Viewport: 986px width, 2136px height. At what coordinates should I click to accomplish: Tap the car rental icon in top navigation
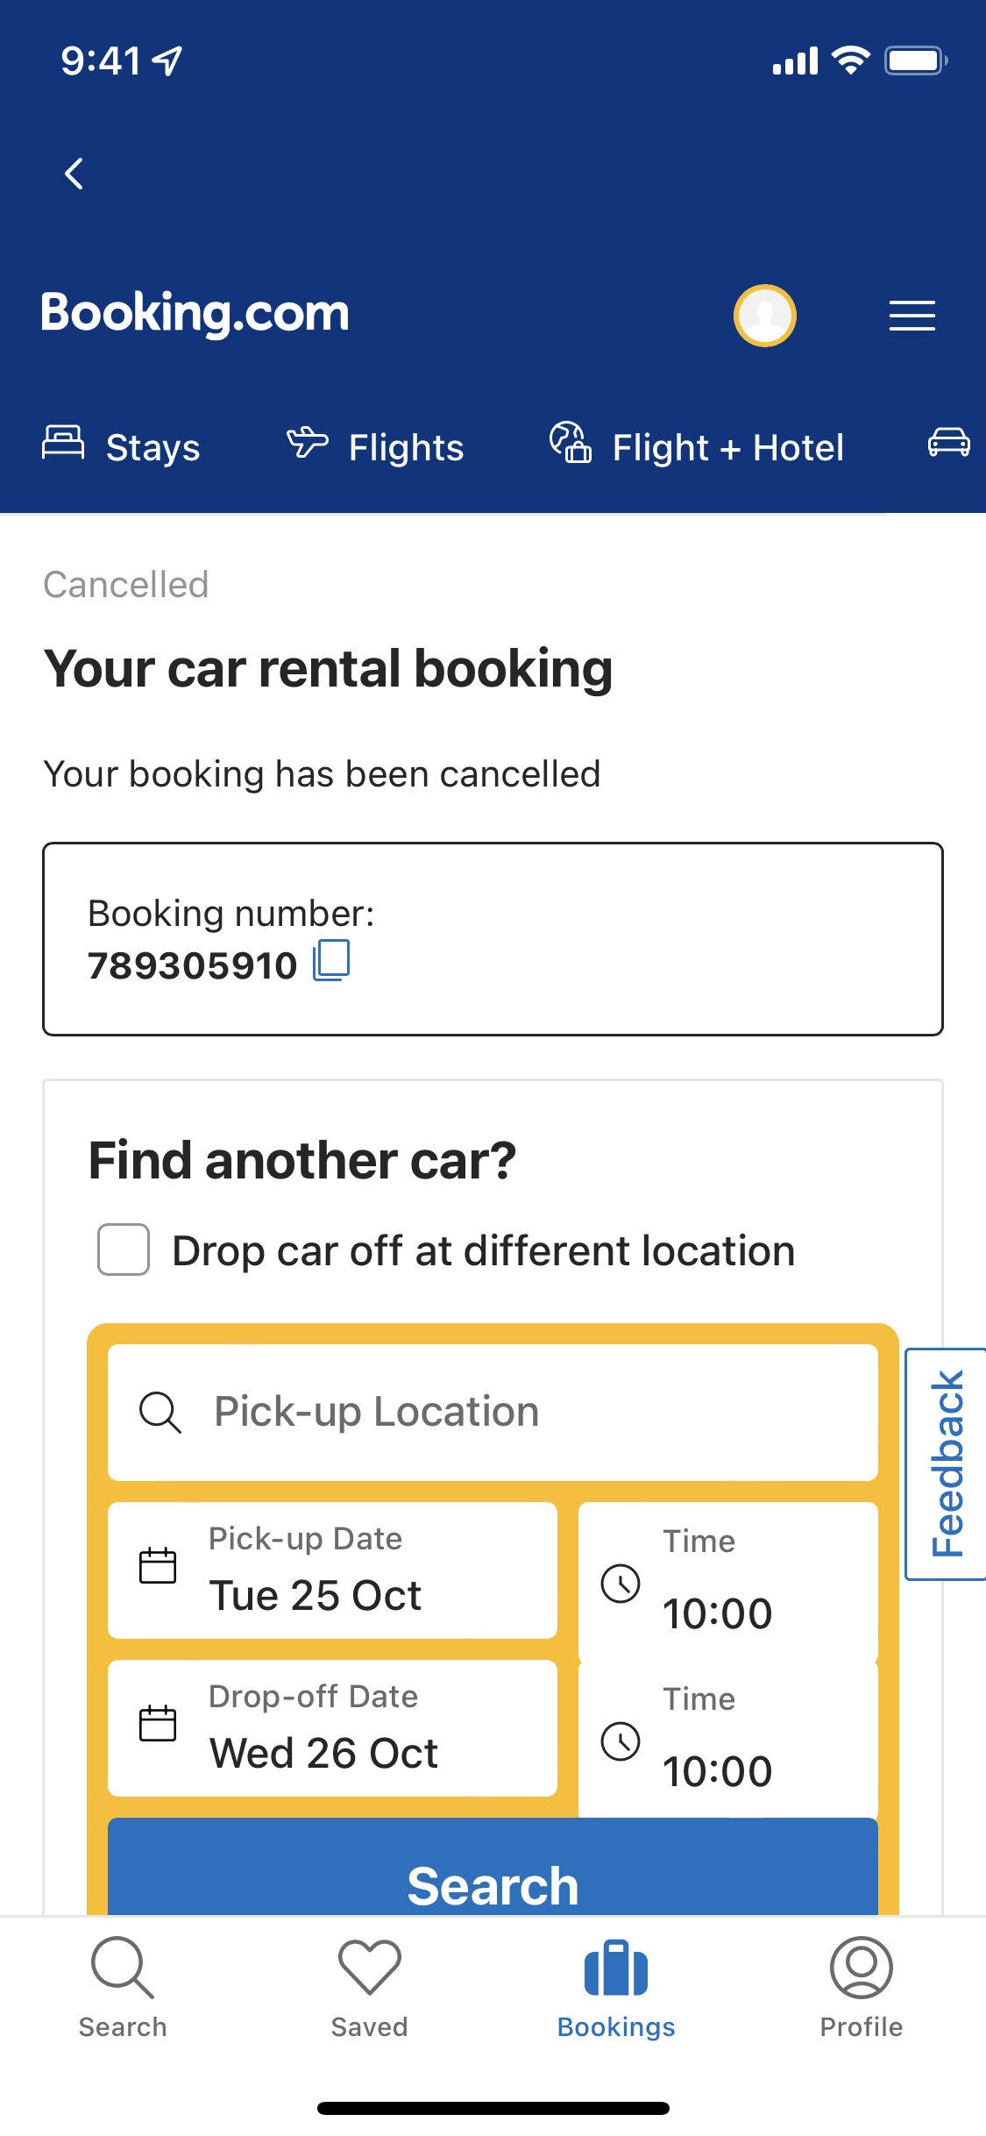click(x=948, y=443)
